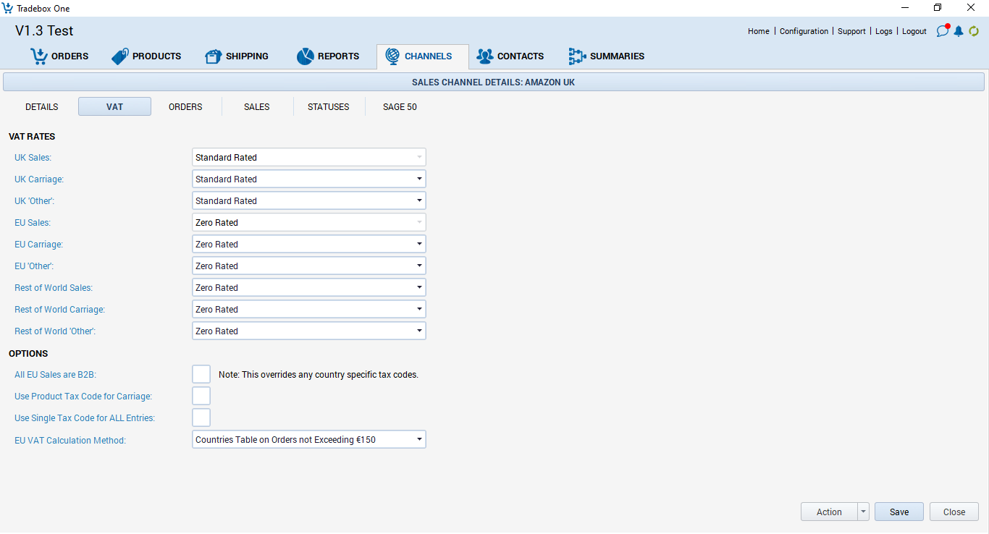Click the 'Use Product Tax Code for Carriage:' label
The height and width of the screenshot is (534, 989).
click(83, 397)
